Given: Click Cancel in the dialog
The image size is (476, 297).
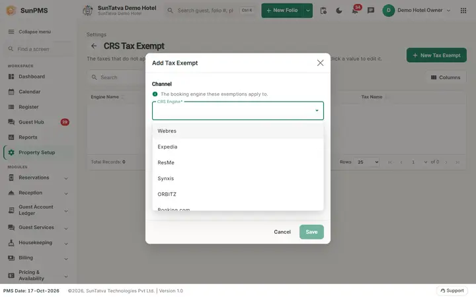Looking at the screenshot, I should 282,232.
